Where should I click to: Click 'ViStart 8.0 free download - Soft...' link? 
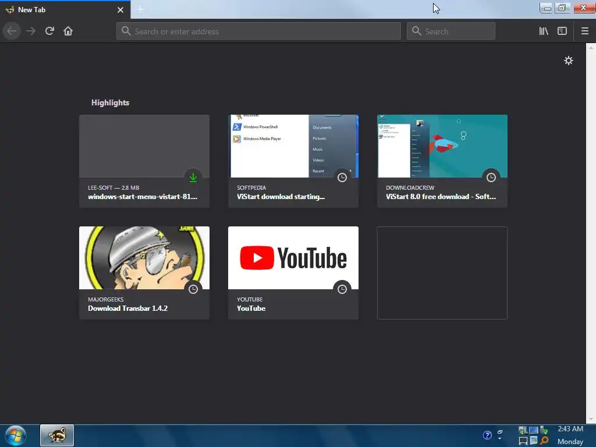point(441,197)
